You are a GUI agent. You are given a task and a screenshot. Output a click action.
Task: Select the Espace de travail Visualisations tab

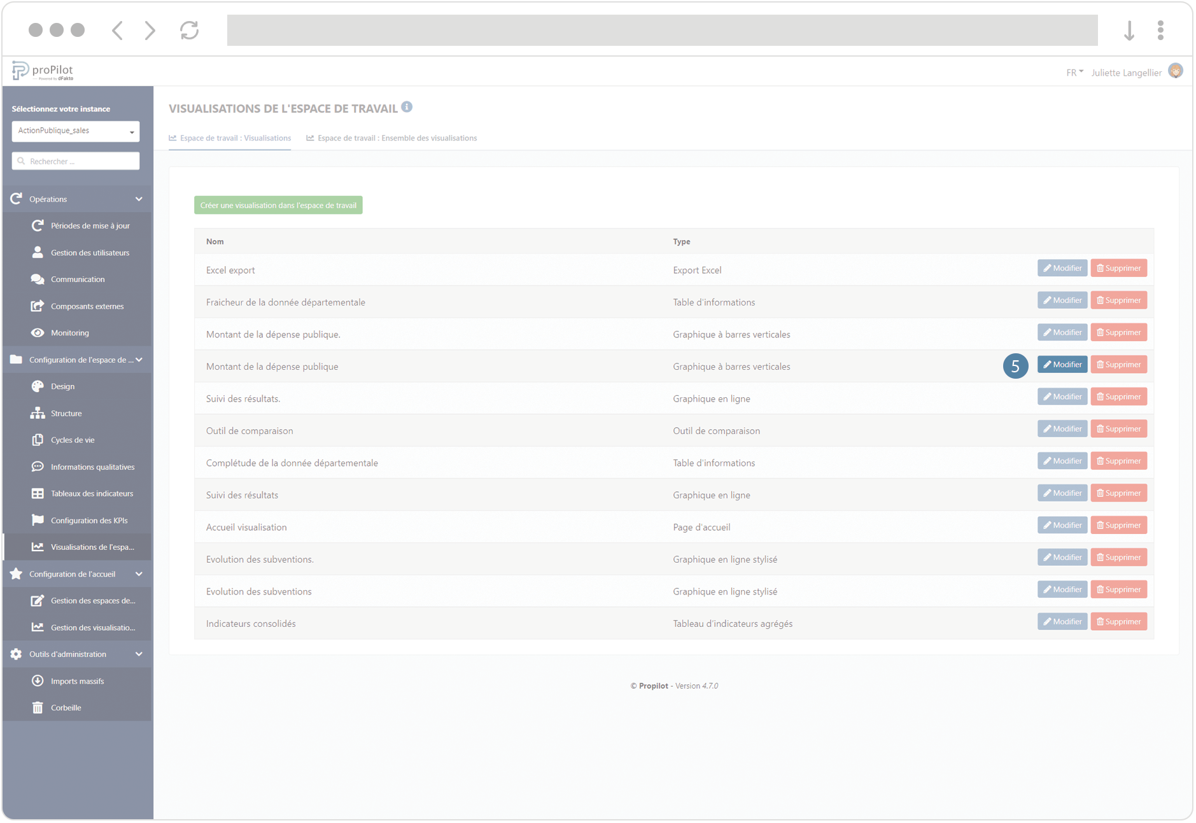pyautogui.click(x=229, y=137)
